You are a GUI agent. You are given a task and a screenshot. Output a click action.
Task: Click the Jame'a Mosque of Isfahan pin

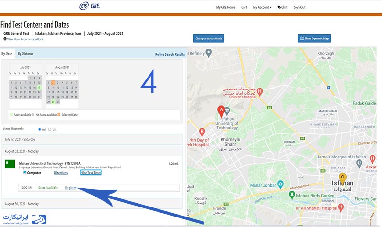click(359, 163)
